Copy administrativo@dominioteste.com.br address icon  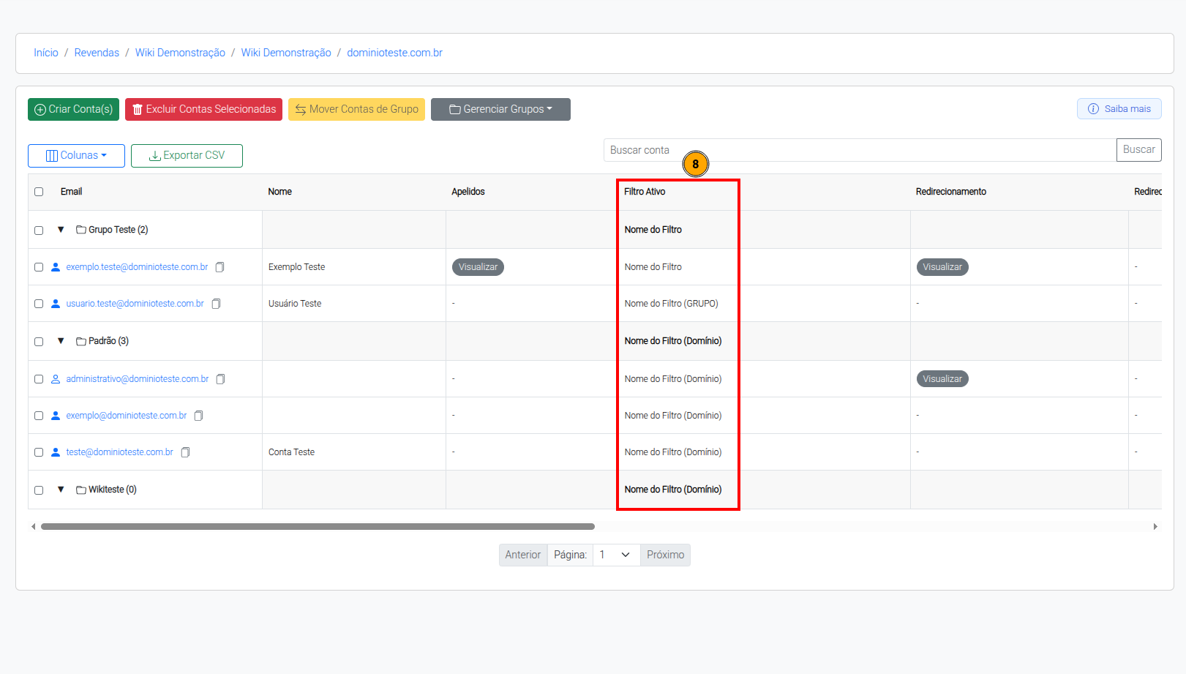tap(220, 379)
